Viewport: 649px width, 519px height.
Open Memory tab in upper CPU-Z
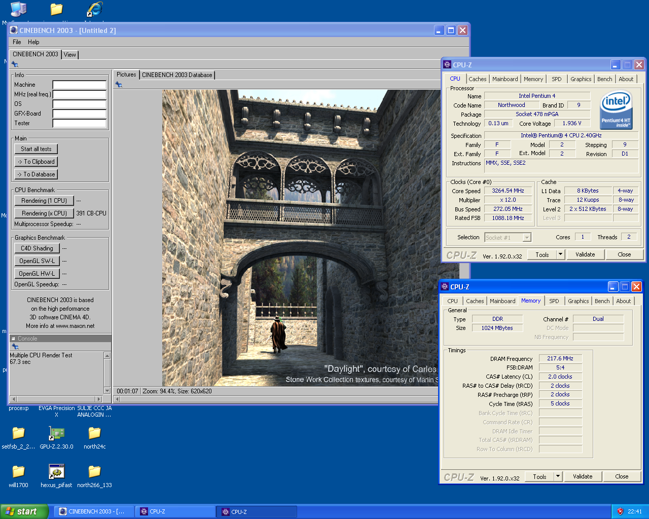(533, 79)
